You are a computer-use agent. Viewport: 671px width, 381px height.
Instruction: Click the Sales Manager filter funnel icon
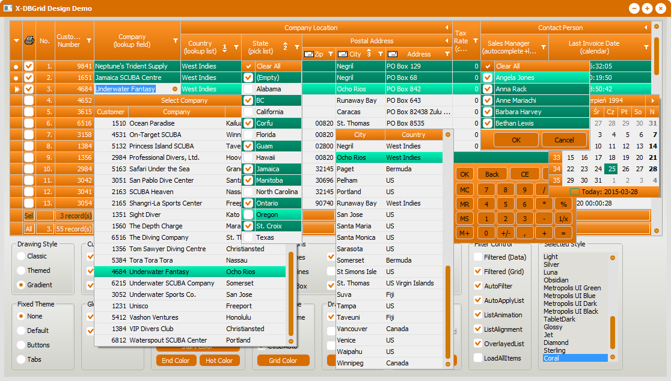click(544, 47)
